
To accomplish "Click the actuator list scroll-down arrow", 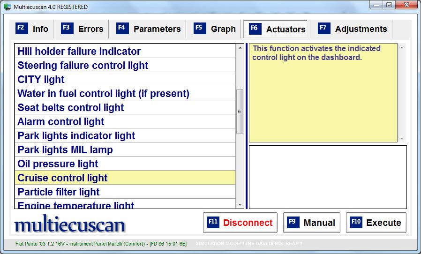I will pyautogui.click(x=240, y=205).
